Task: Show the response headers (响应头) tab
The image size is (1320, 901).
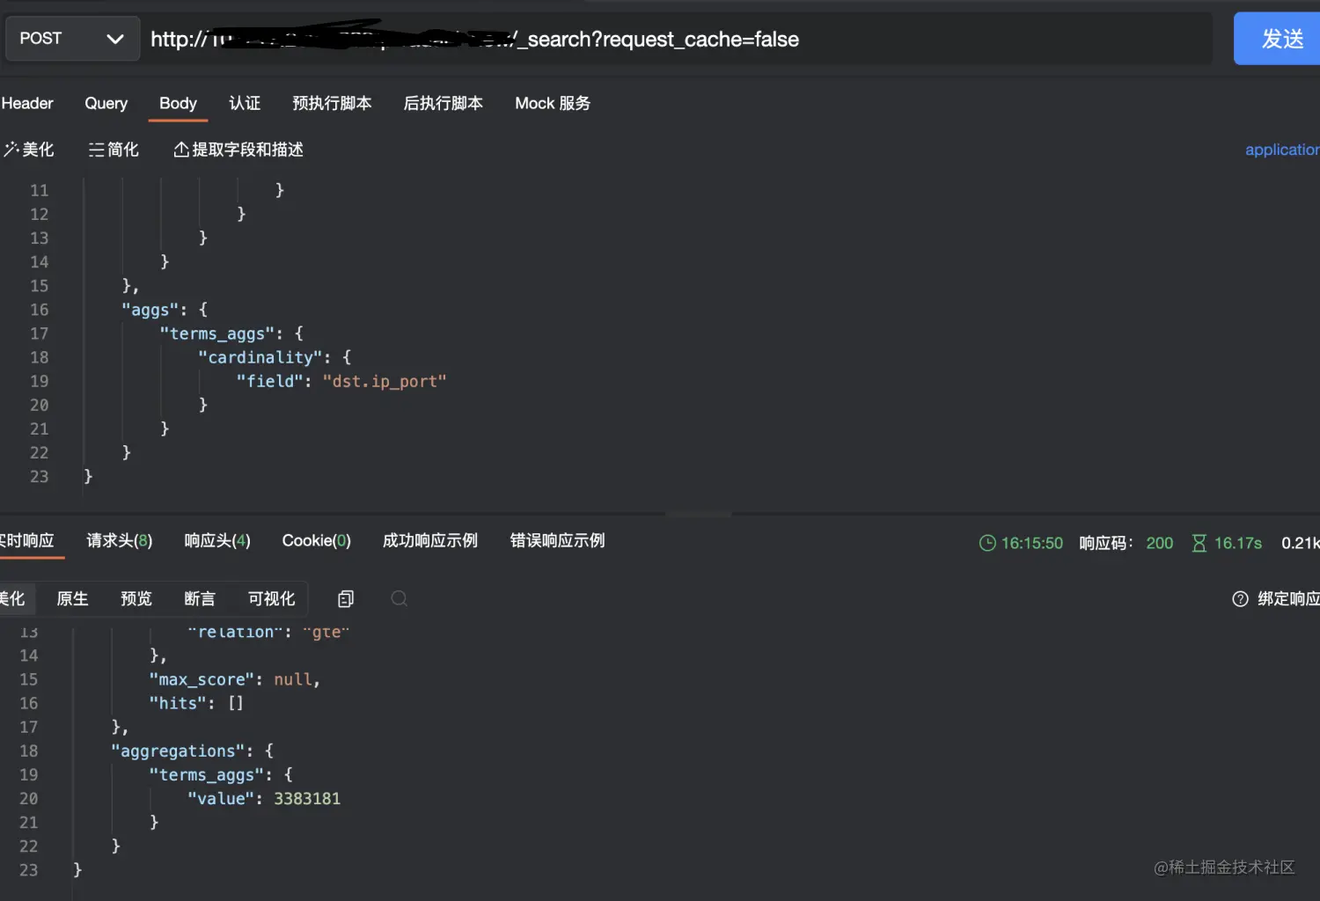Action: (217, 540)
